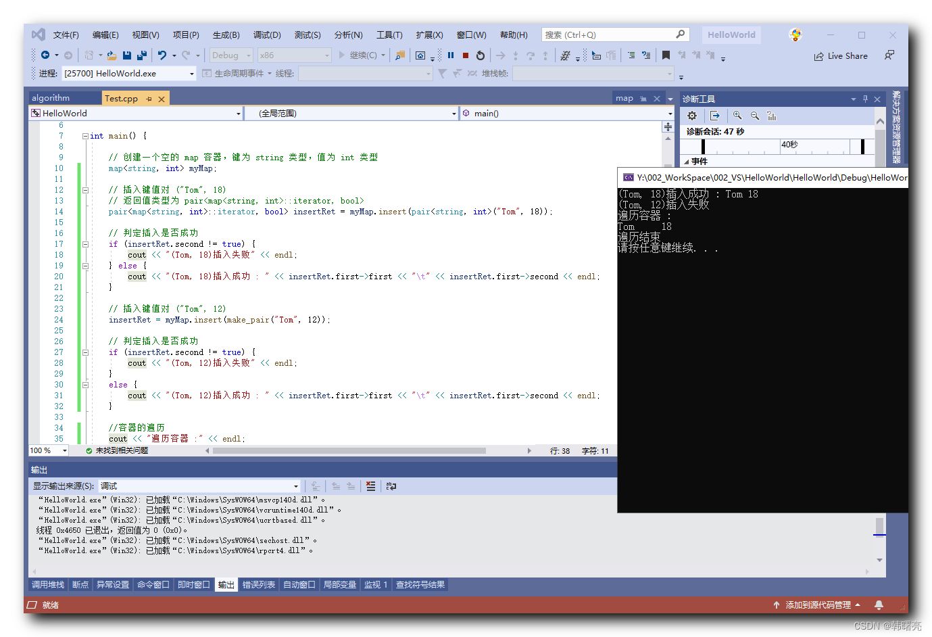
Task: Click the feedback person icon near Live Share
Action: (889, 55)
